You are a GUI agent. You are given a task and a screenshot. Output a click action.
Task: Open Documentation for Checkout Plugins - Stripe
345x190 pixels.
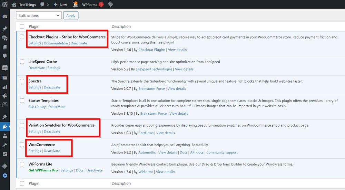point(56,43)
